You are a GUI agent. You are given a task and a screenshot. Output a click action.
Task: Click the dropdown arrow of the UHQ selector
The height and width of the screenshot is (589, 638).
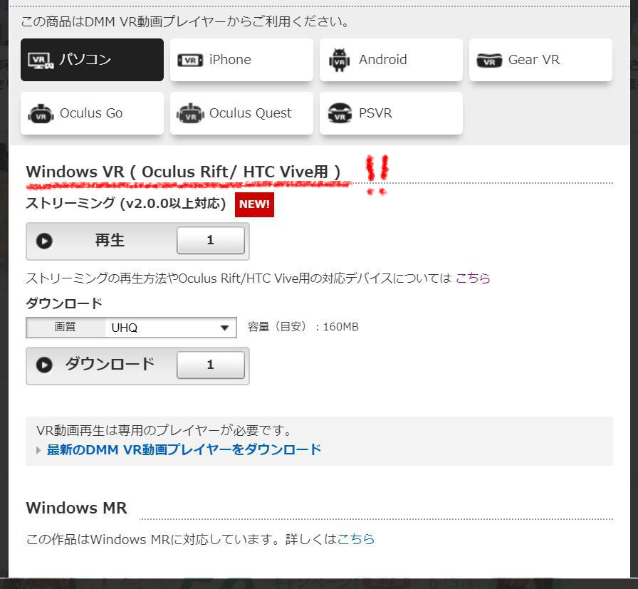(x=224, y=328)
